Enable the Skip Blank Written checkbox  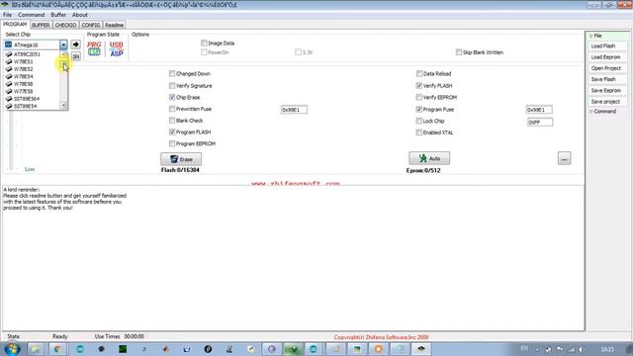[x=459, y=52]
